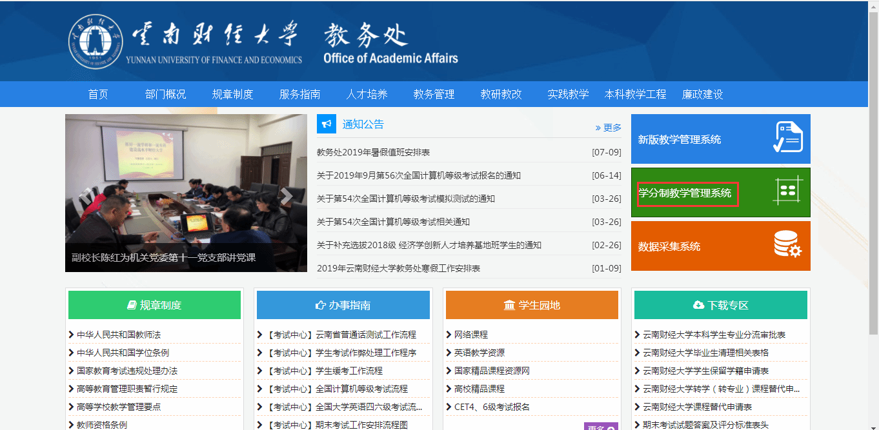Click the thumbs-up icon in 办事指南 header
The width and height of the screenshot is (879, 430).
pos(320,305)
